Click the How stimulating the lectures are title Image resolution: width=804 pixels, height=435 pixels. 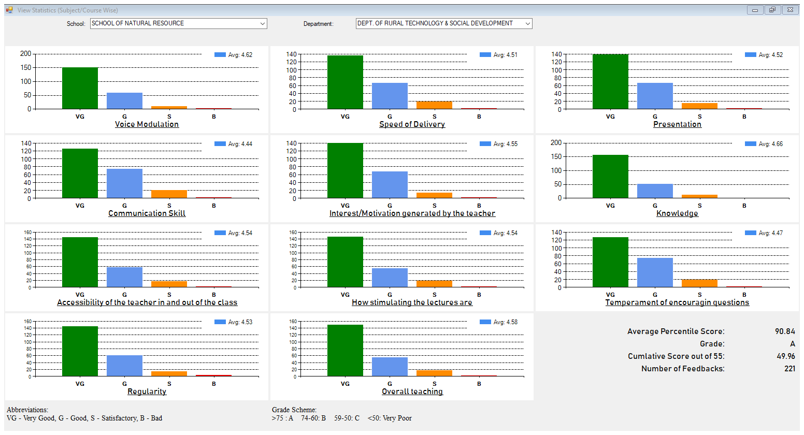click(x=412, y=302)
